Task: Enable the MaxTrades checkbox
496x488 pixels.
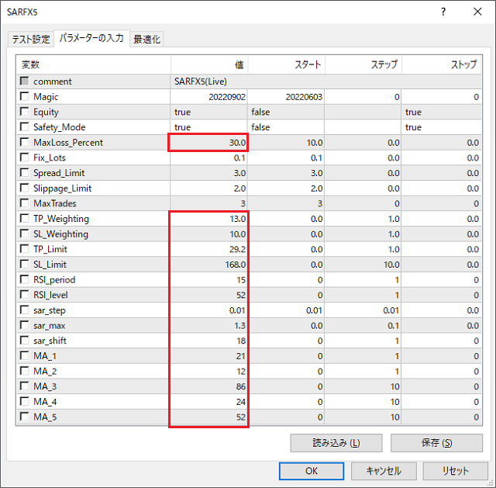Action: 24,202
